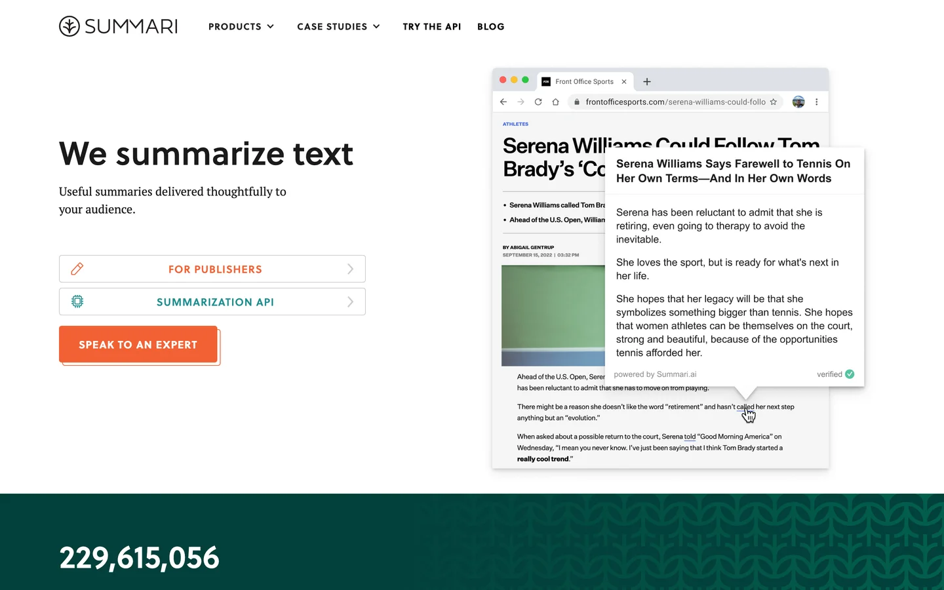Screen dimensions: 944x590
Task: Click the Front Office Sports browser tab
Action: [x=583, y=81]
